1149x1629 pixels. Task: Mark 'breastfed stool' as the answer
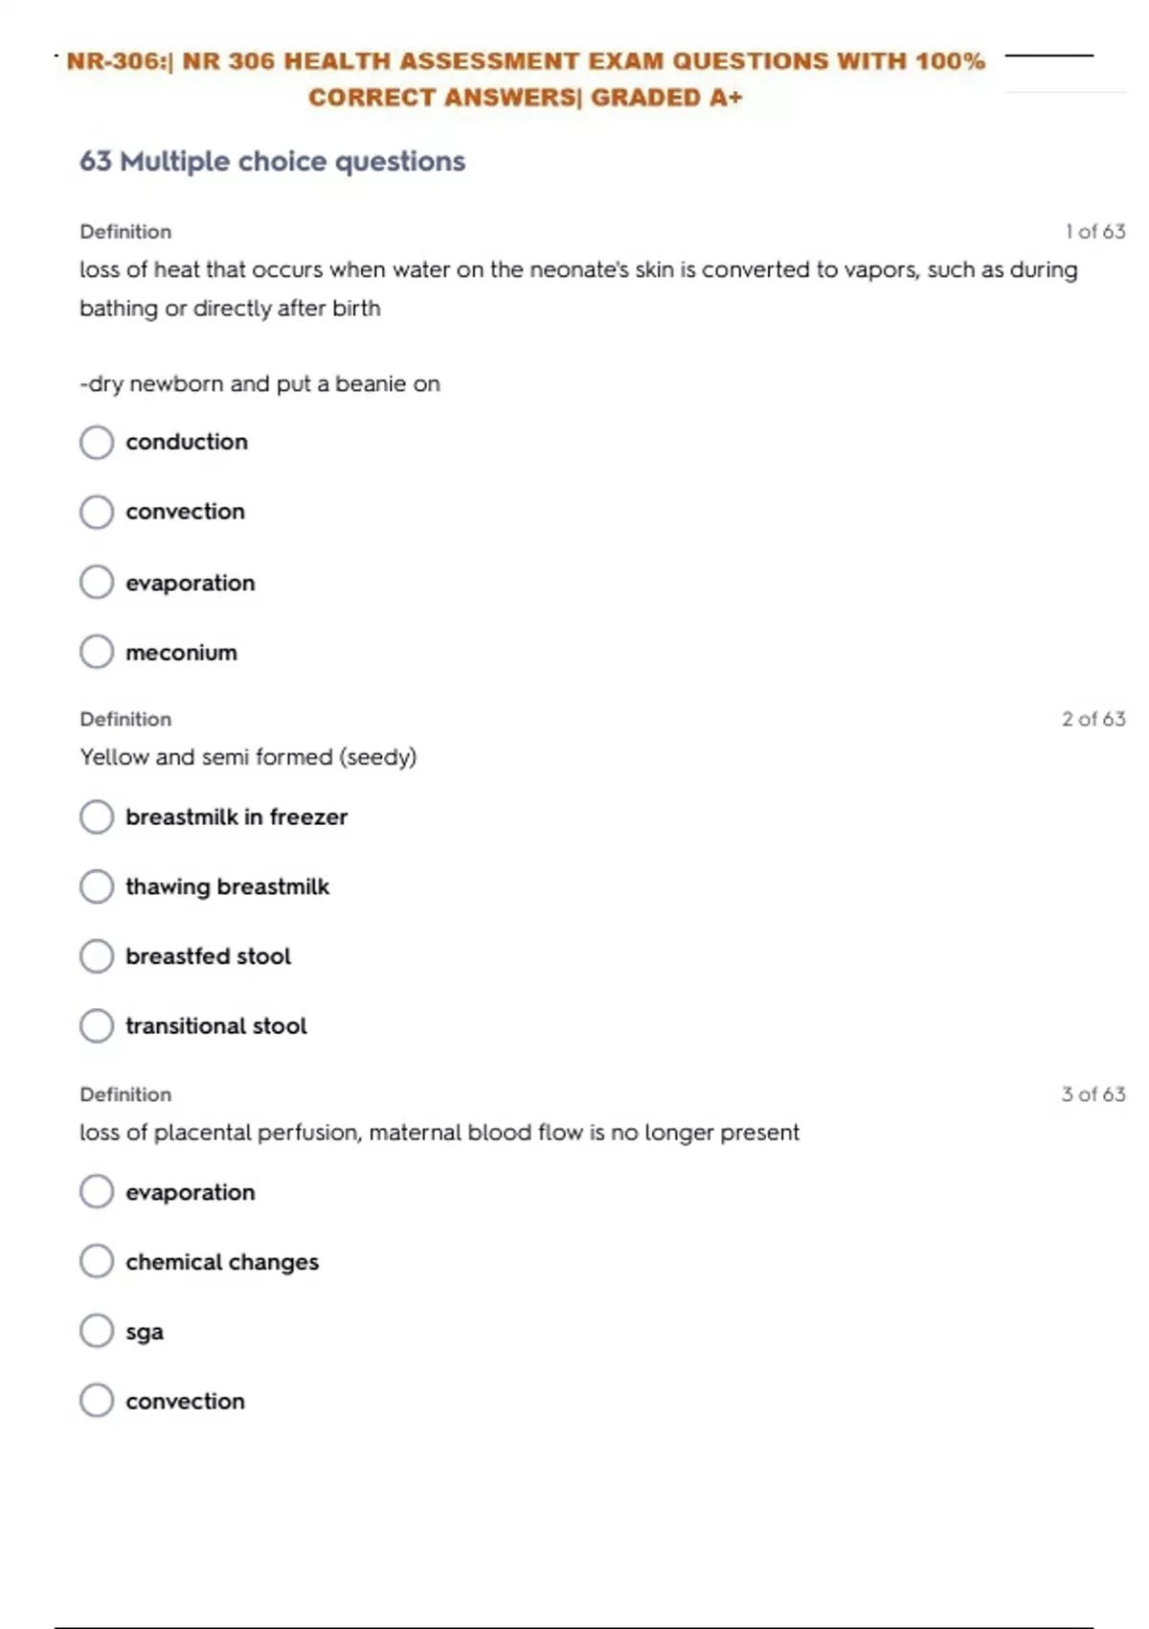point(97,956)
